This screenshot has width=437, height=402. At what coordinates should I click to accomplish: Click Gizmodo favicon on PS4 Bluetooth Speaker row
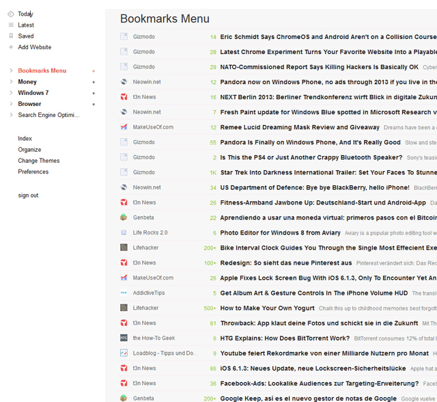124,157
